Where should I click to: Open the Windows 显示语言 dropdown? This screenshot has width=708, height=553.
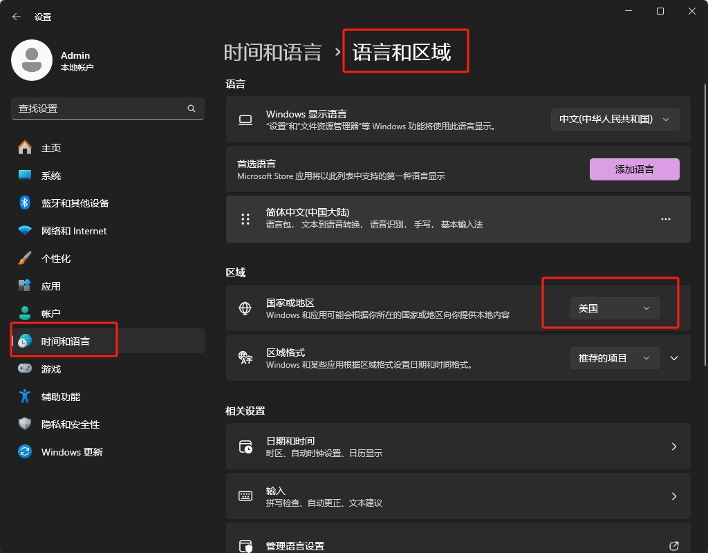point(615,120)
